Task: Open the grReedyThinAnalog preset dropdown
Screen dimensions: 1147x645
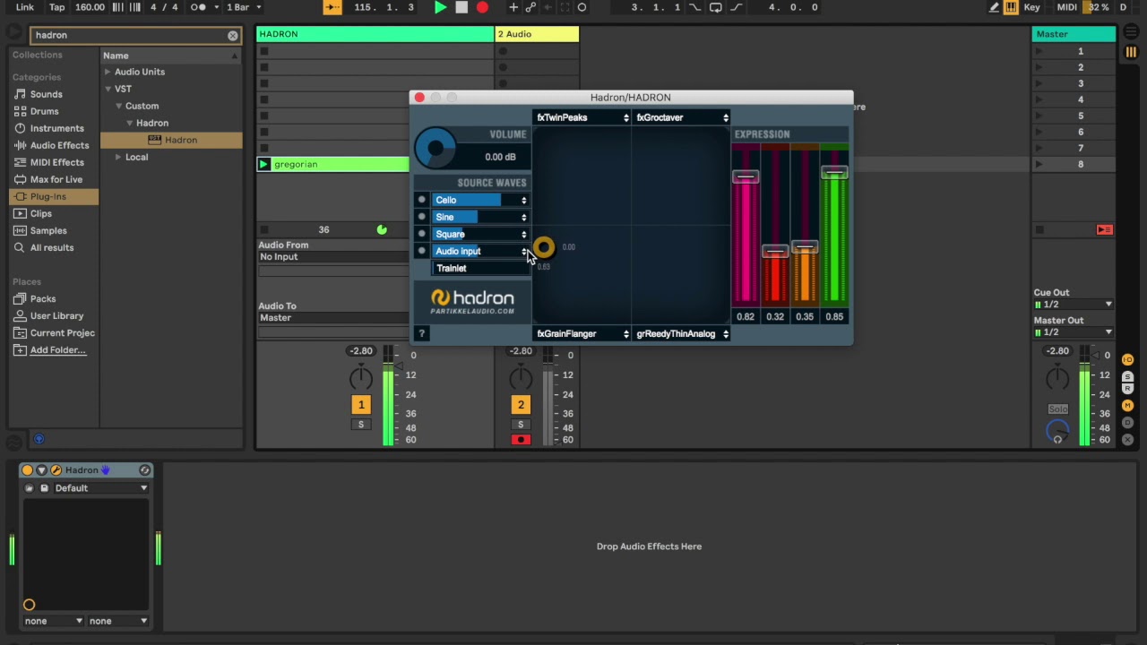Action: tap(682, 333)
